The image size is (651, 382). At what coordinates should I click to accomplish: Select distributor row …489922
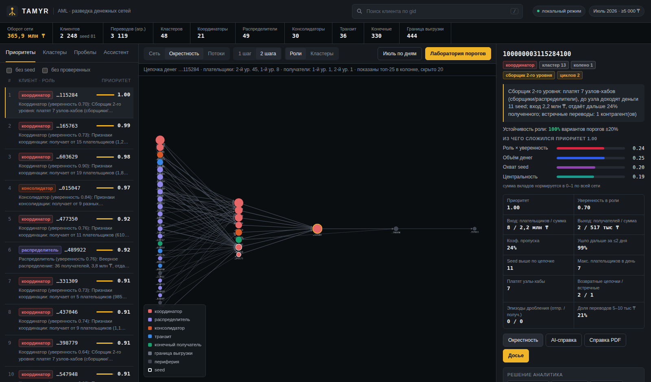coord(69,258)
